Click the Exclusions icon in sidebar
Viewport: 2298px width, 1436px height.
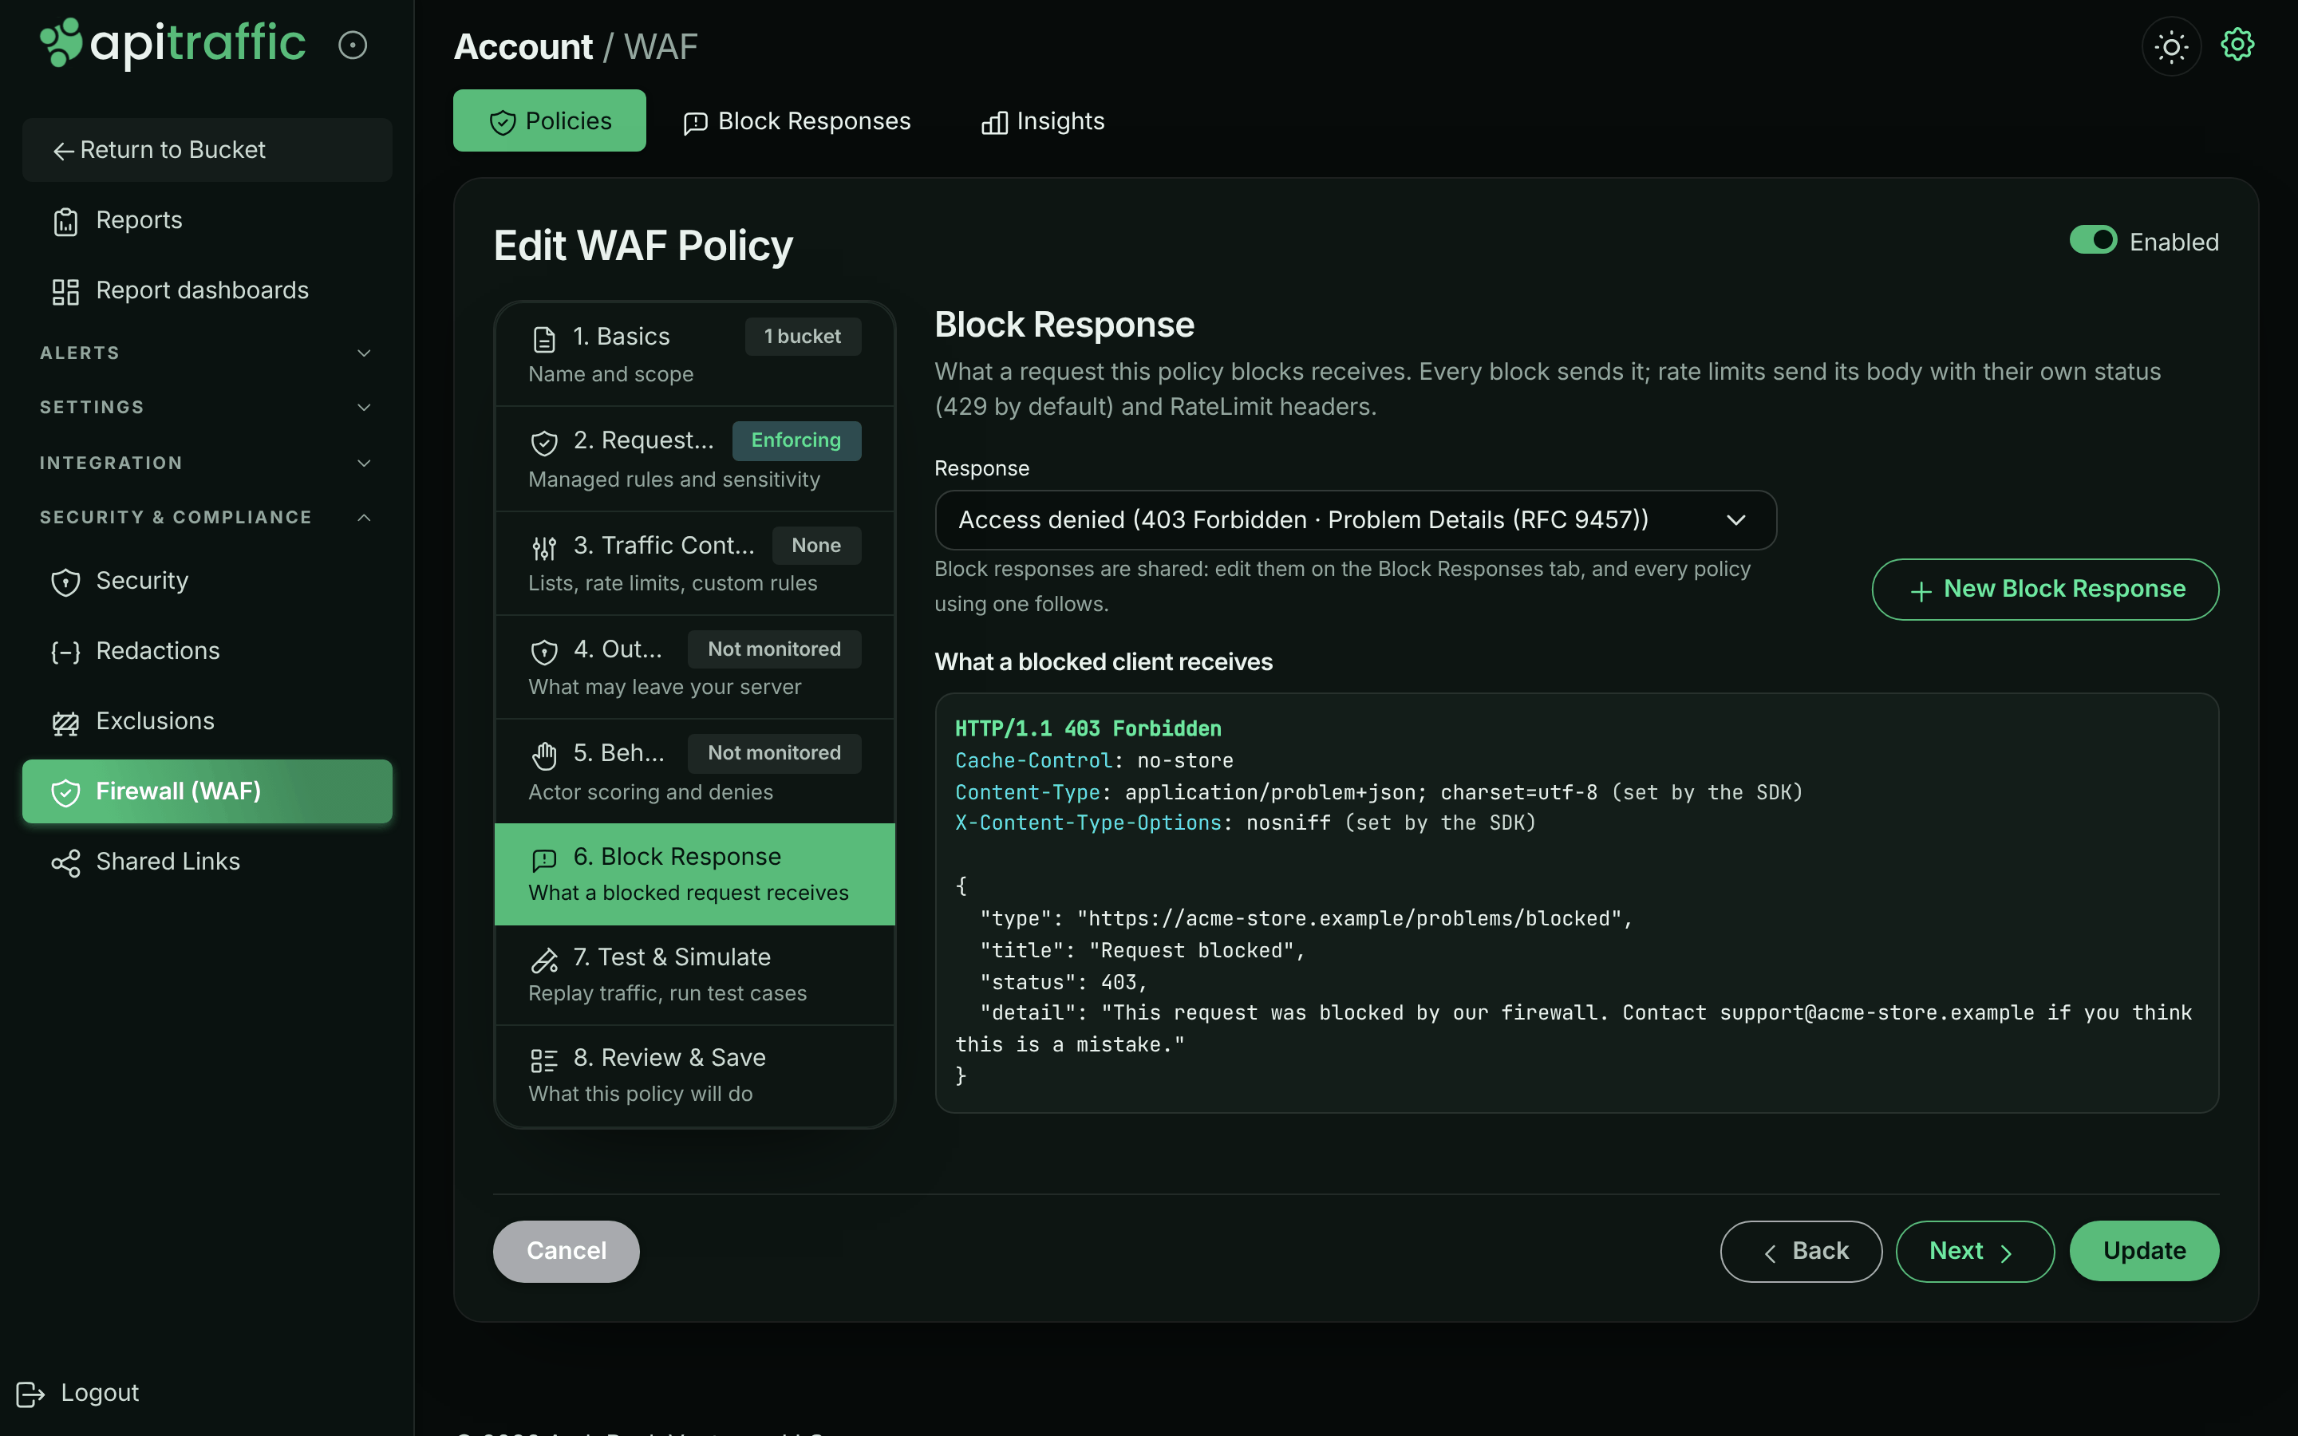(x=65, y=723)
